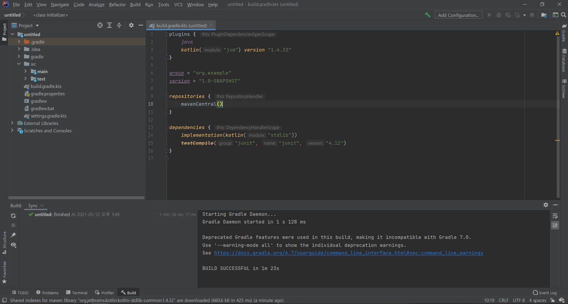Click Expand All icon in Project panel
The height and width of the screenshot is (304, 568).
(x=109, y=25)
